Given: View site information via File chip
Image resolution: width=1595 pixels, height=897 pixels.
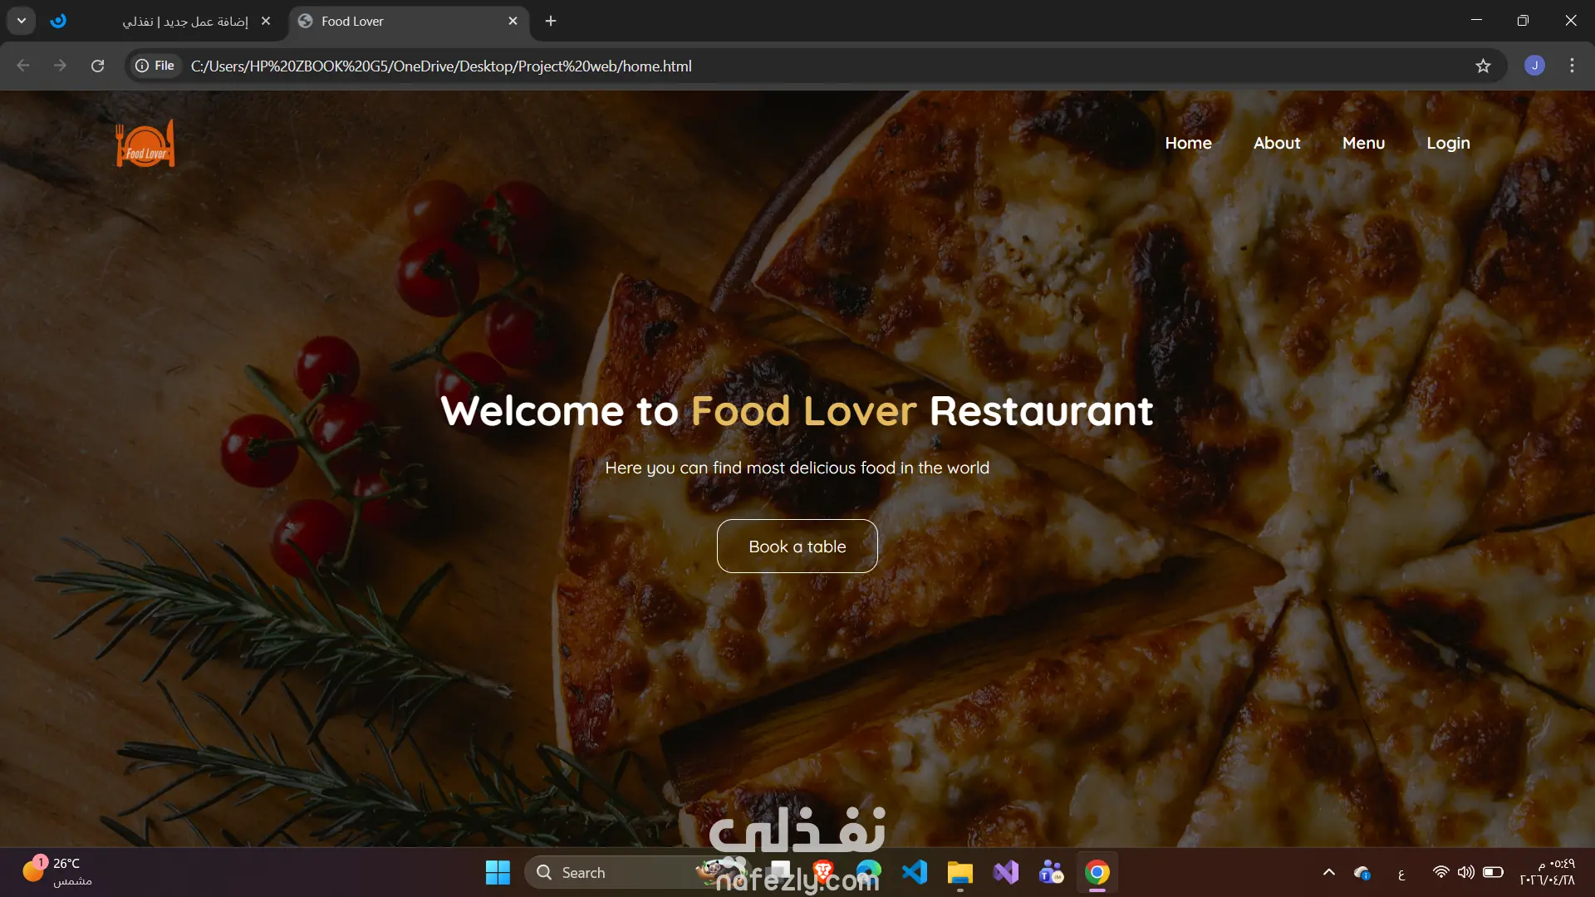Looking at the screenshot, I should (155, 66).
